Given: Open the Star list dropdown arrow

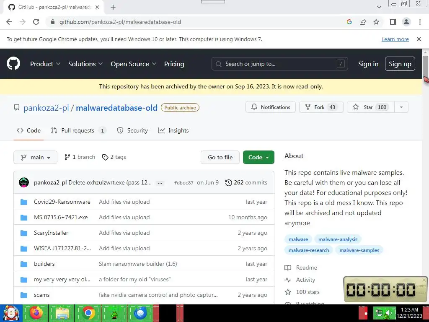Looking at the screenshot, I should (401, 107).
